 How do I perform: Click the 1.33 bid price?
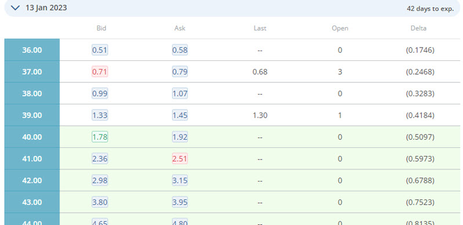coord(100,115)
